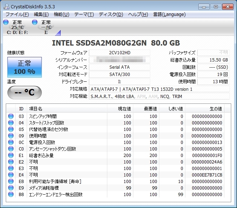This screenshot has width=237, height=208.
Task: Click the 総書き込み量 value field 15.50 GB
Action: click(213, 60)
